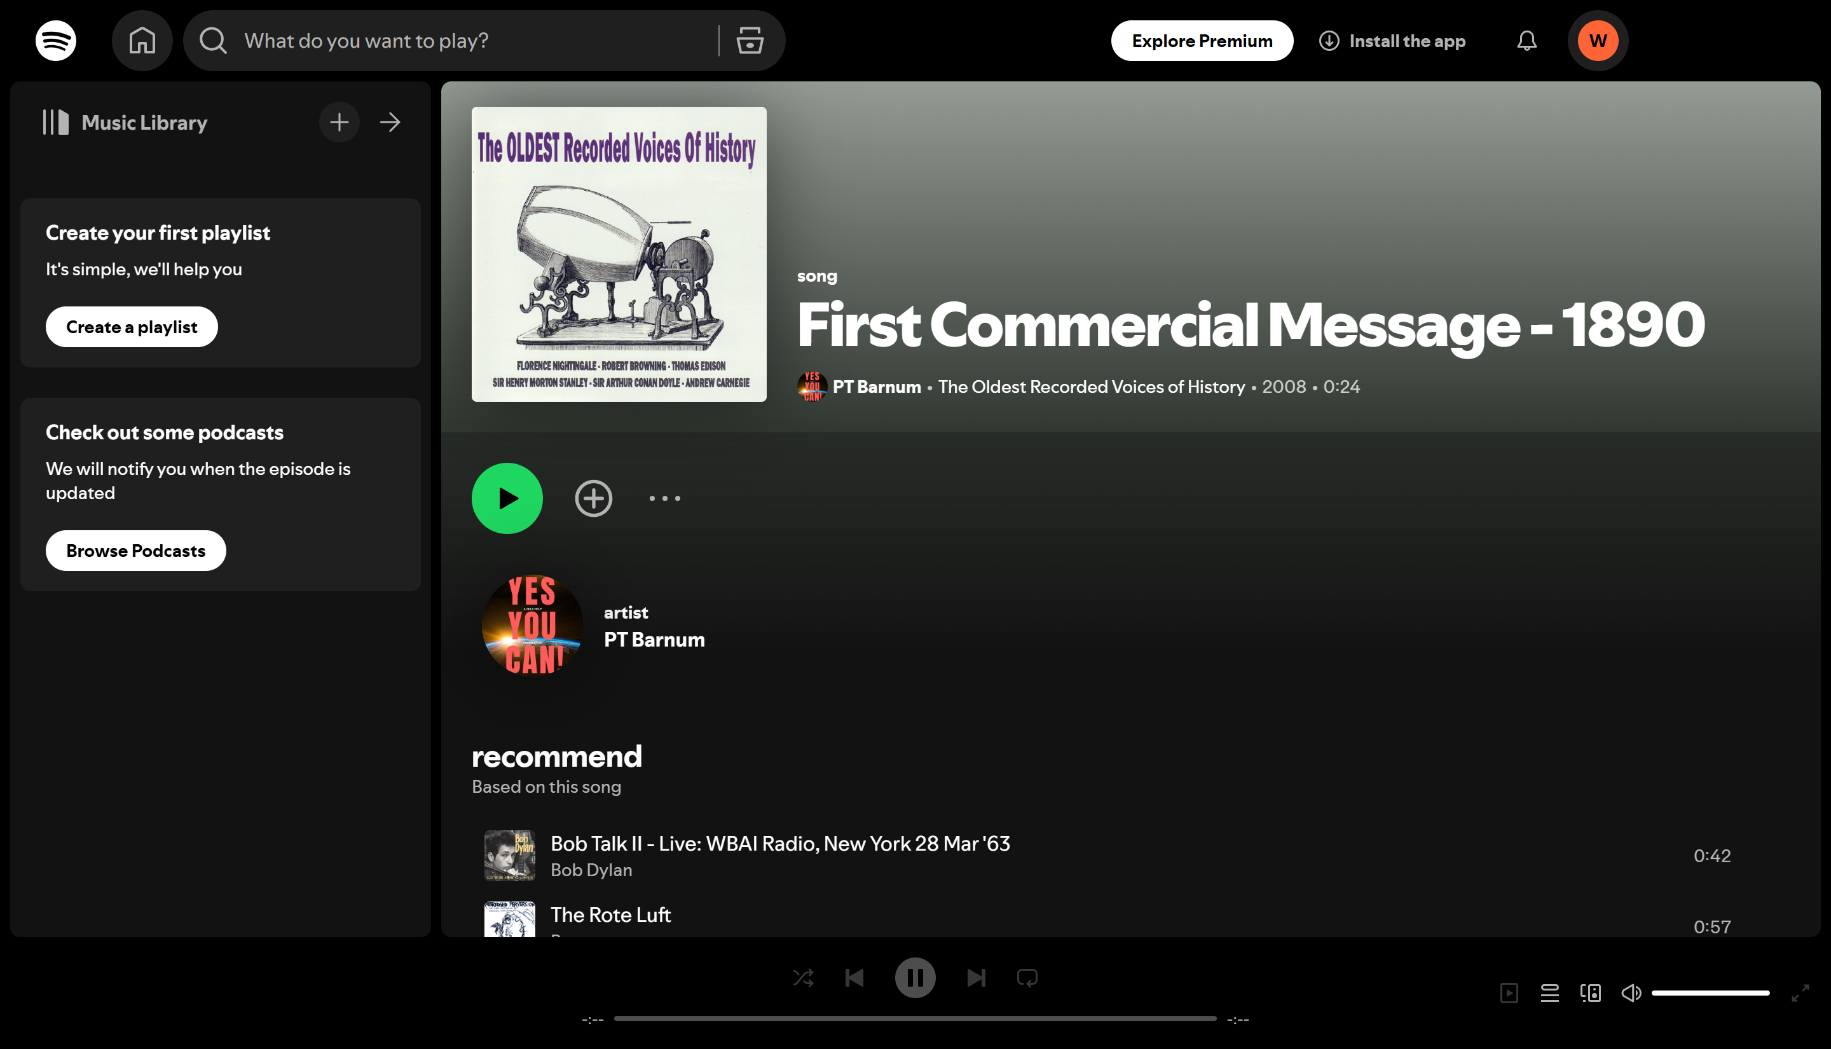Click the Create a playlist button
Viewport: 1831px width, 1049px height.
(131, 326)
